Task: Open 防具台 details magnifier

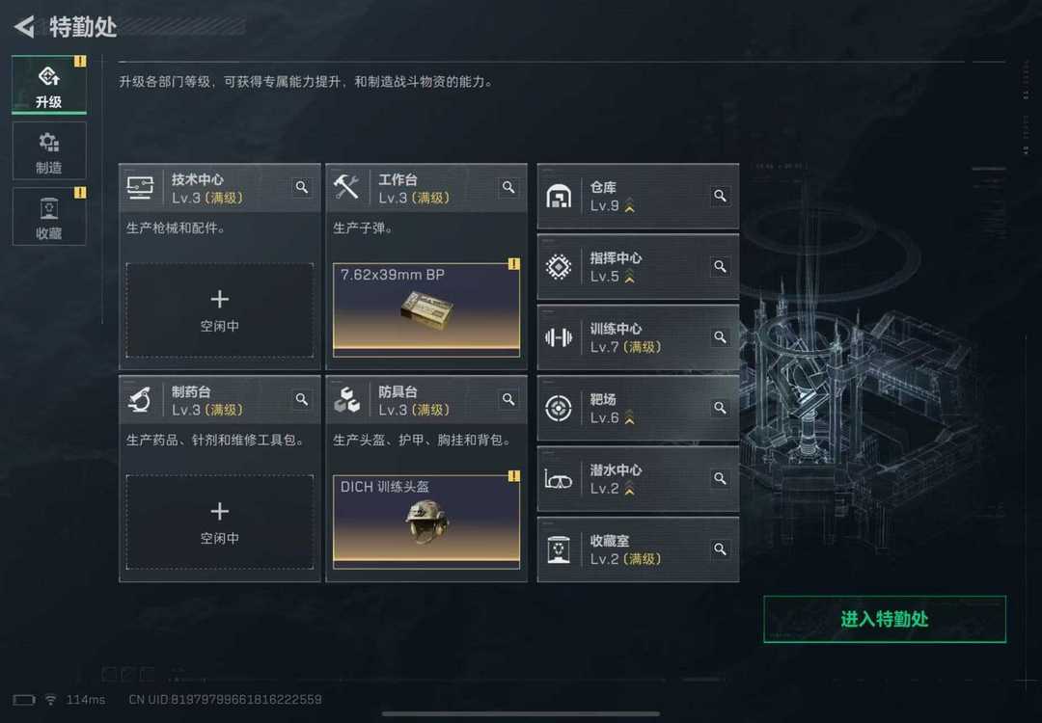Action: (508, 400)
